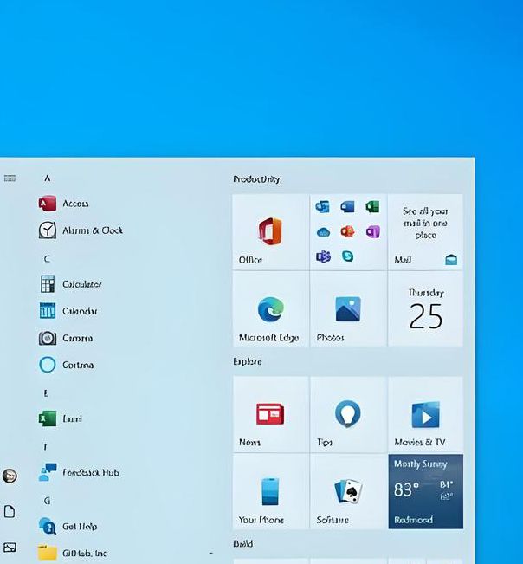This screenshot has width=523, height=564.
Task: Launch the Calculator app icon
Action: tap(48, 284)
